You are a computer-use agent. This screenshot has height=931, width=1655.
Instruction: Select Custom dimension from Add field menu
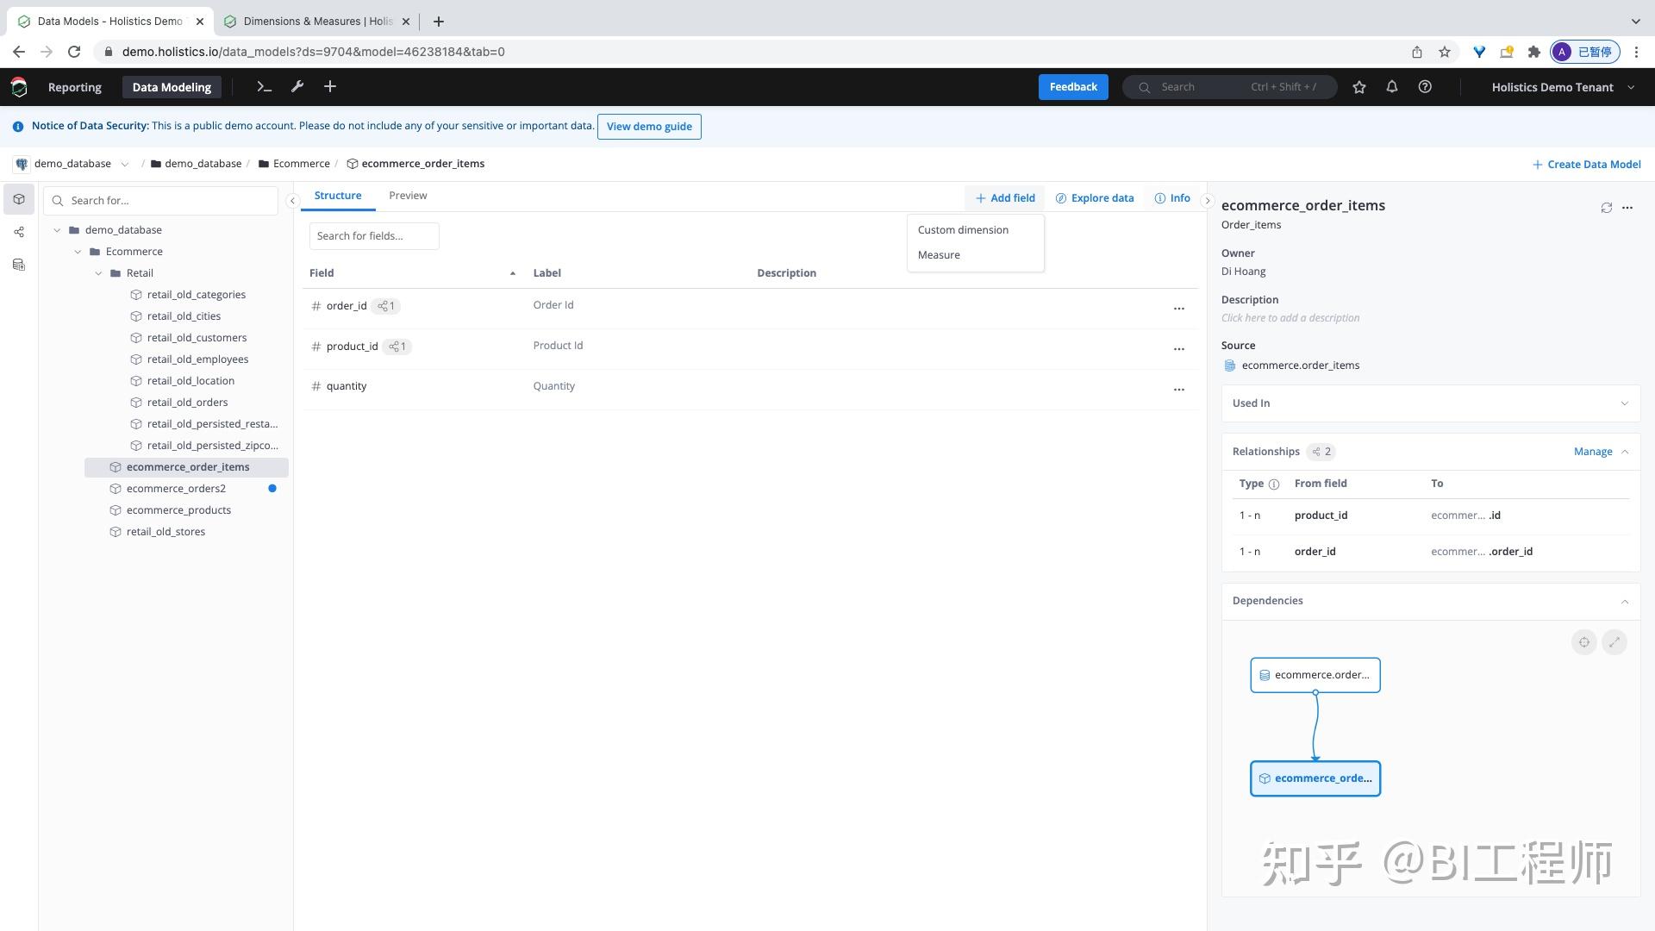coord(962,230)
